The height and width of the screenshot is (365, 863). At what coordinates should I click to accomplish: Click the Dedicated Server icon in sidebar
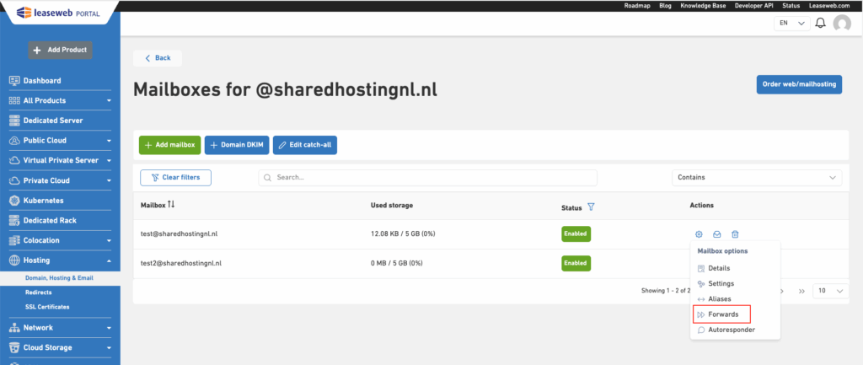pyautogui.click(x=15, y=121)
